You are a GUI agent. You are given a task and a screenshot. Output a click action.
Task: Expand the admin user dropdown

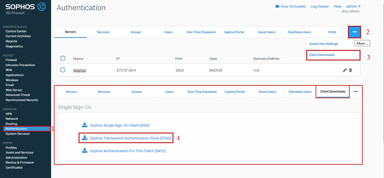coord(353,6)
